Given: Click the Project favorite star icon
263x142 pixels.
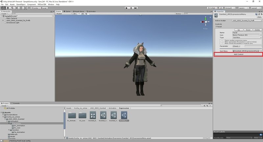Looking at the screenshot, I should click(210, 106).
